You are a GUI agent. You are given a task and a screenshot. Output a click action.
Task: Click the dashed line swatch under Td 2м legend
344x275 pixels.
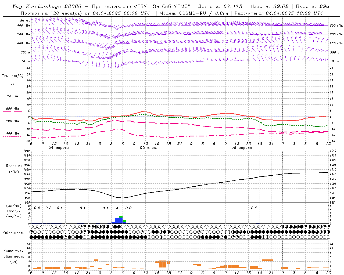click(12, 99)
